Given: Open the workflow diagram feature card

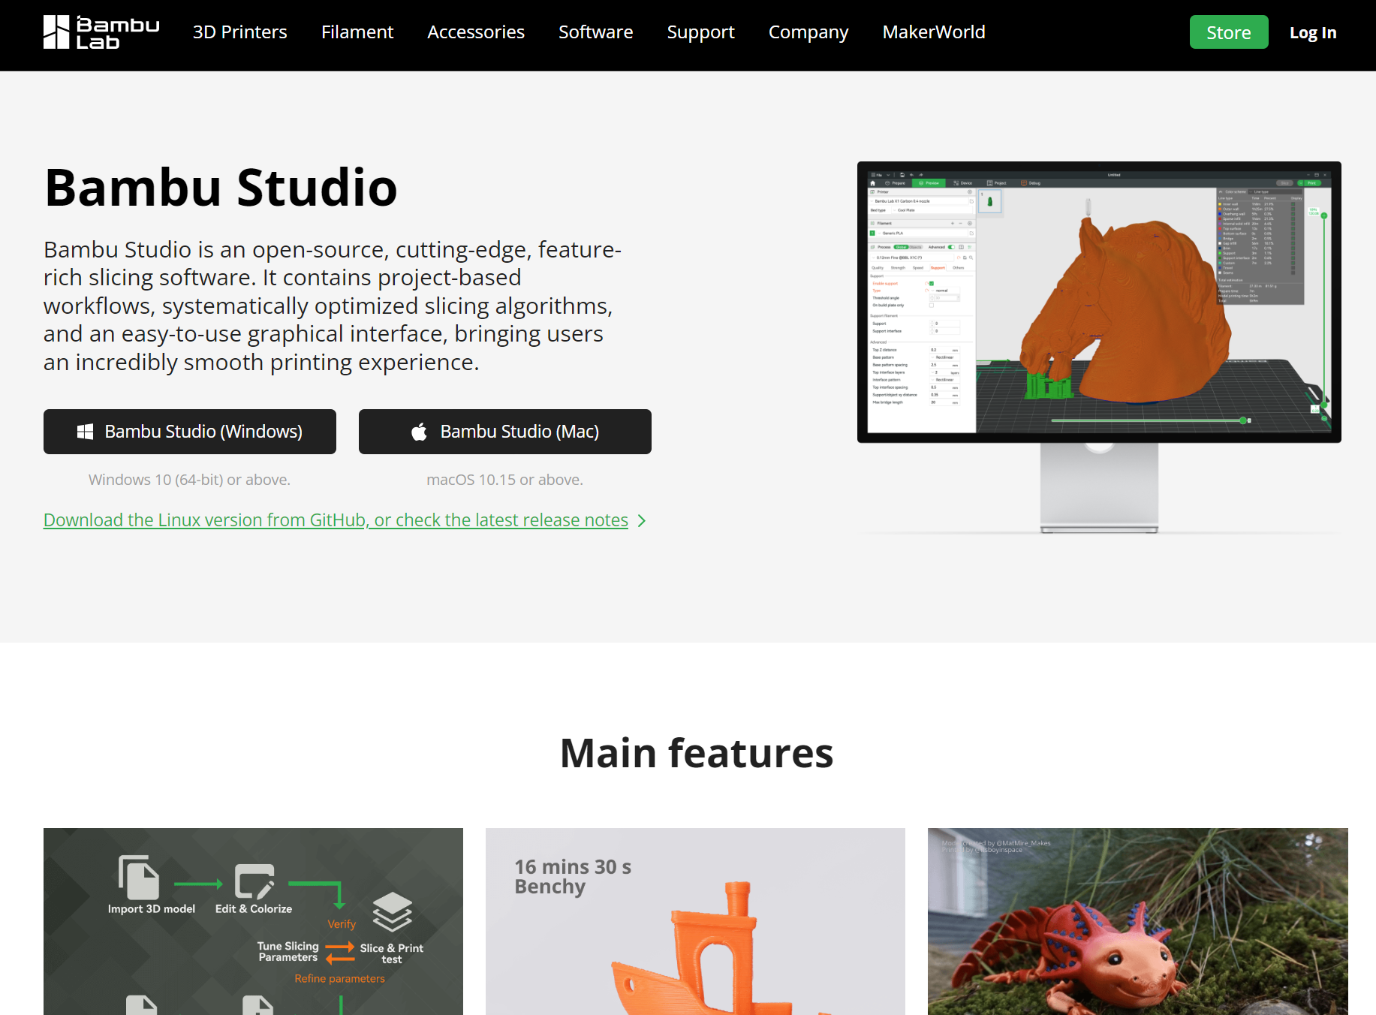Looking at the screenshot, I should click(253, 922).
